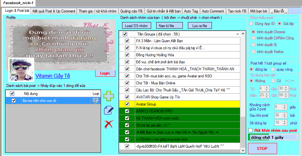
Task: Uncheck the Avatar Group checkbox
Action: (x=127, y=104)
